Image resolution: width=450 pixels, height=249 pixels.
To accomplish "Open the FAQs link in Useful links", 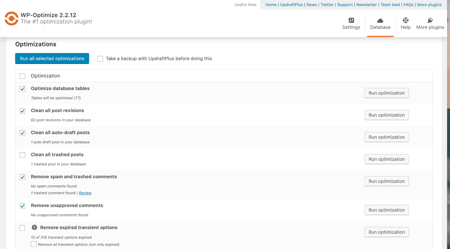I will [408, 4].
